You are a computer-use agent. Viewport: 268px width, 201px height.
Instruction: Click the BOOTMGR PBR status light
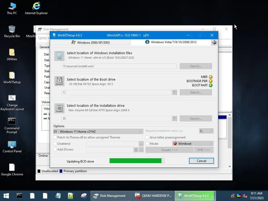211,81
